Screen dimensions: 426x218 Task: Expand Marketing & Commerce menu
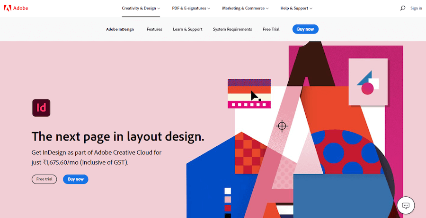245,8
